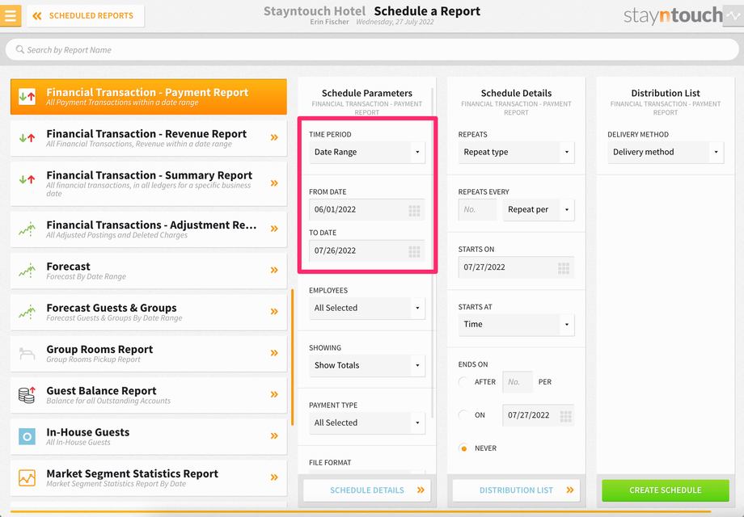Click the Schedule Details button

coord(367,490)
